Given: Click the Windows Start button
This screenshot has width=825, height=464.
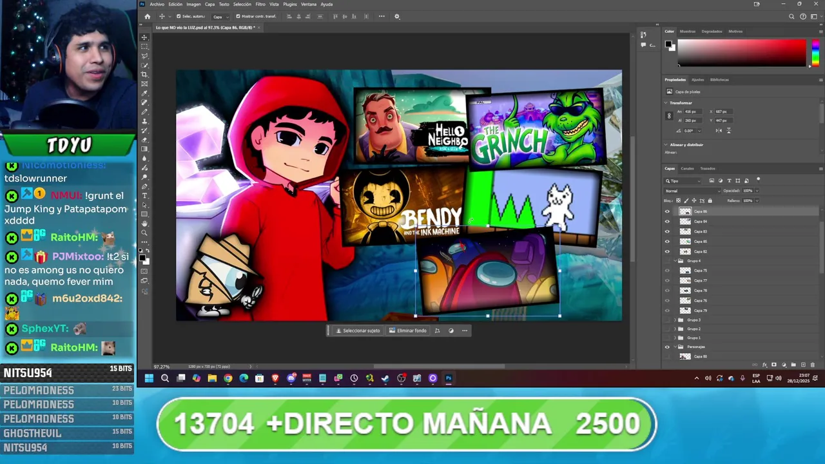Looking at the screenshot, I should pos(149,378).
